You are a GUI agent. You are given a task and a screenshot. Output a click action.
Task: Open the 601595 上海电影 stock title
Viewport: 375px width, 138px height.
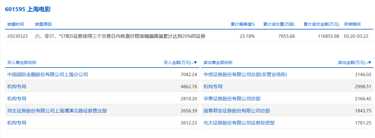pyautogui.click(x=28, y=9)
